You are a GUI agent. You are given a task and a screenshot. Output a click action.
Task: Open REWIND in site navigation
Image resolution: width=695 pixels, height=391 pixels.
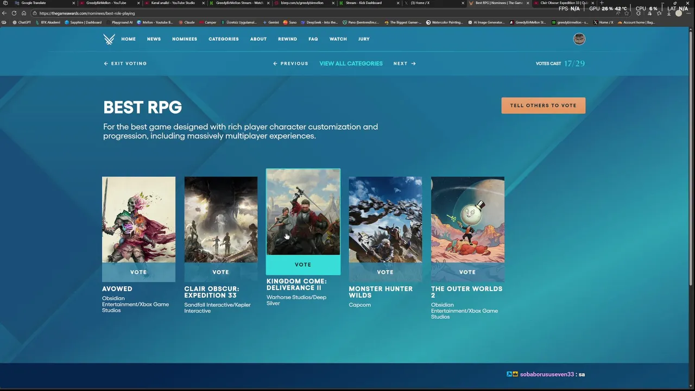(x=288, y=39)
